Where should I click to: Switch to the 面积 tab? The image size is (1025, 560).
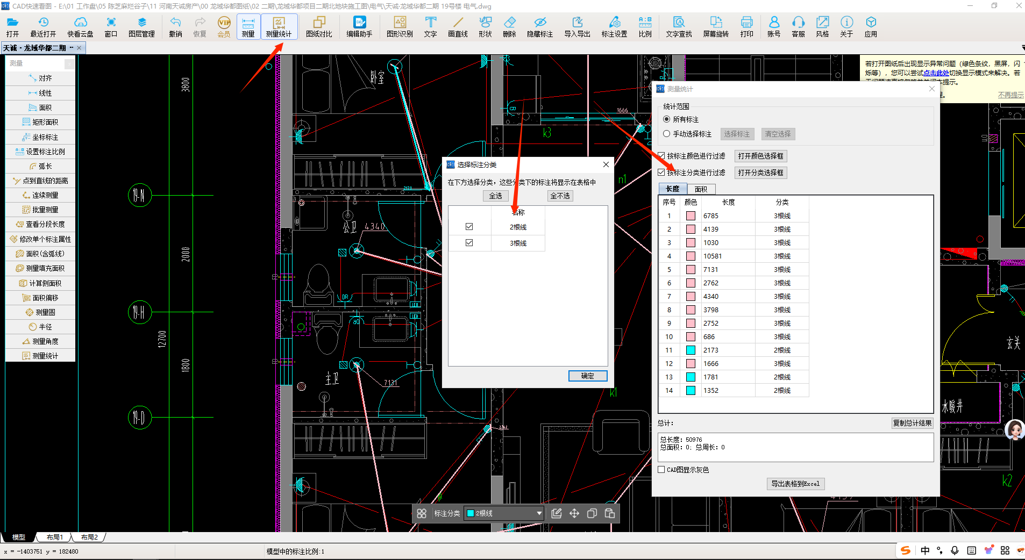point(701,189)
